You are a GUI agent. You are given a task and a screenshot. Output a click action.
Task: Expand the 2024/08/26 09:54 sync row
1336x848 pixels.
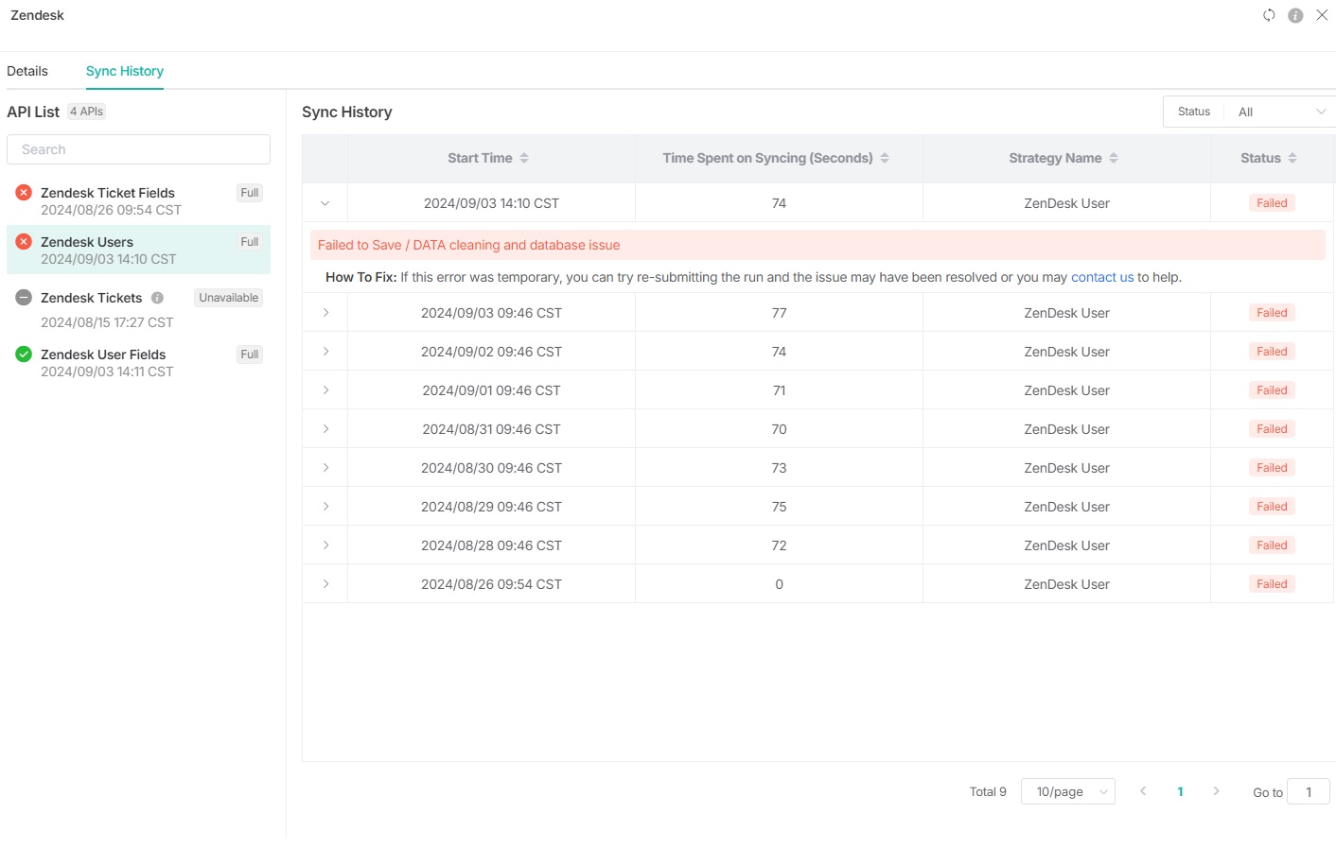[x=325, y=584]
